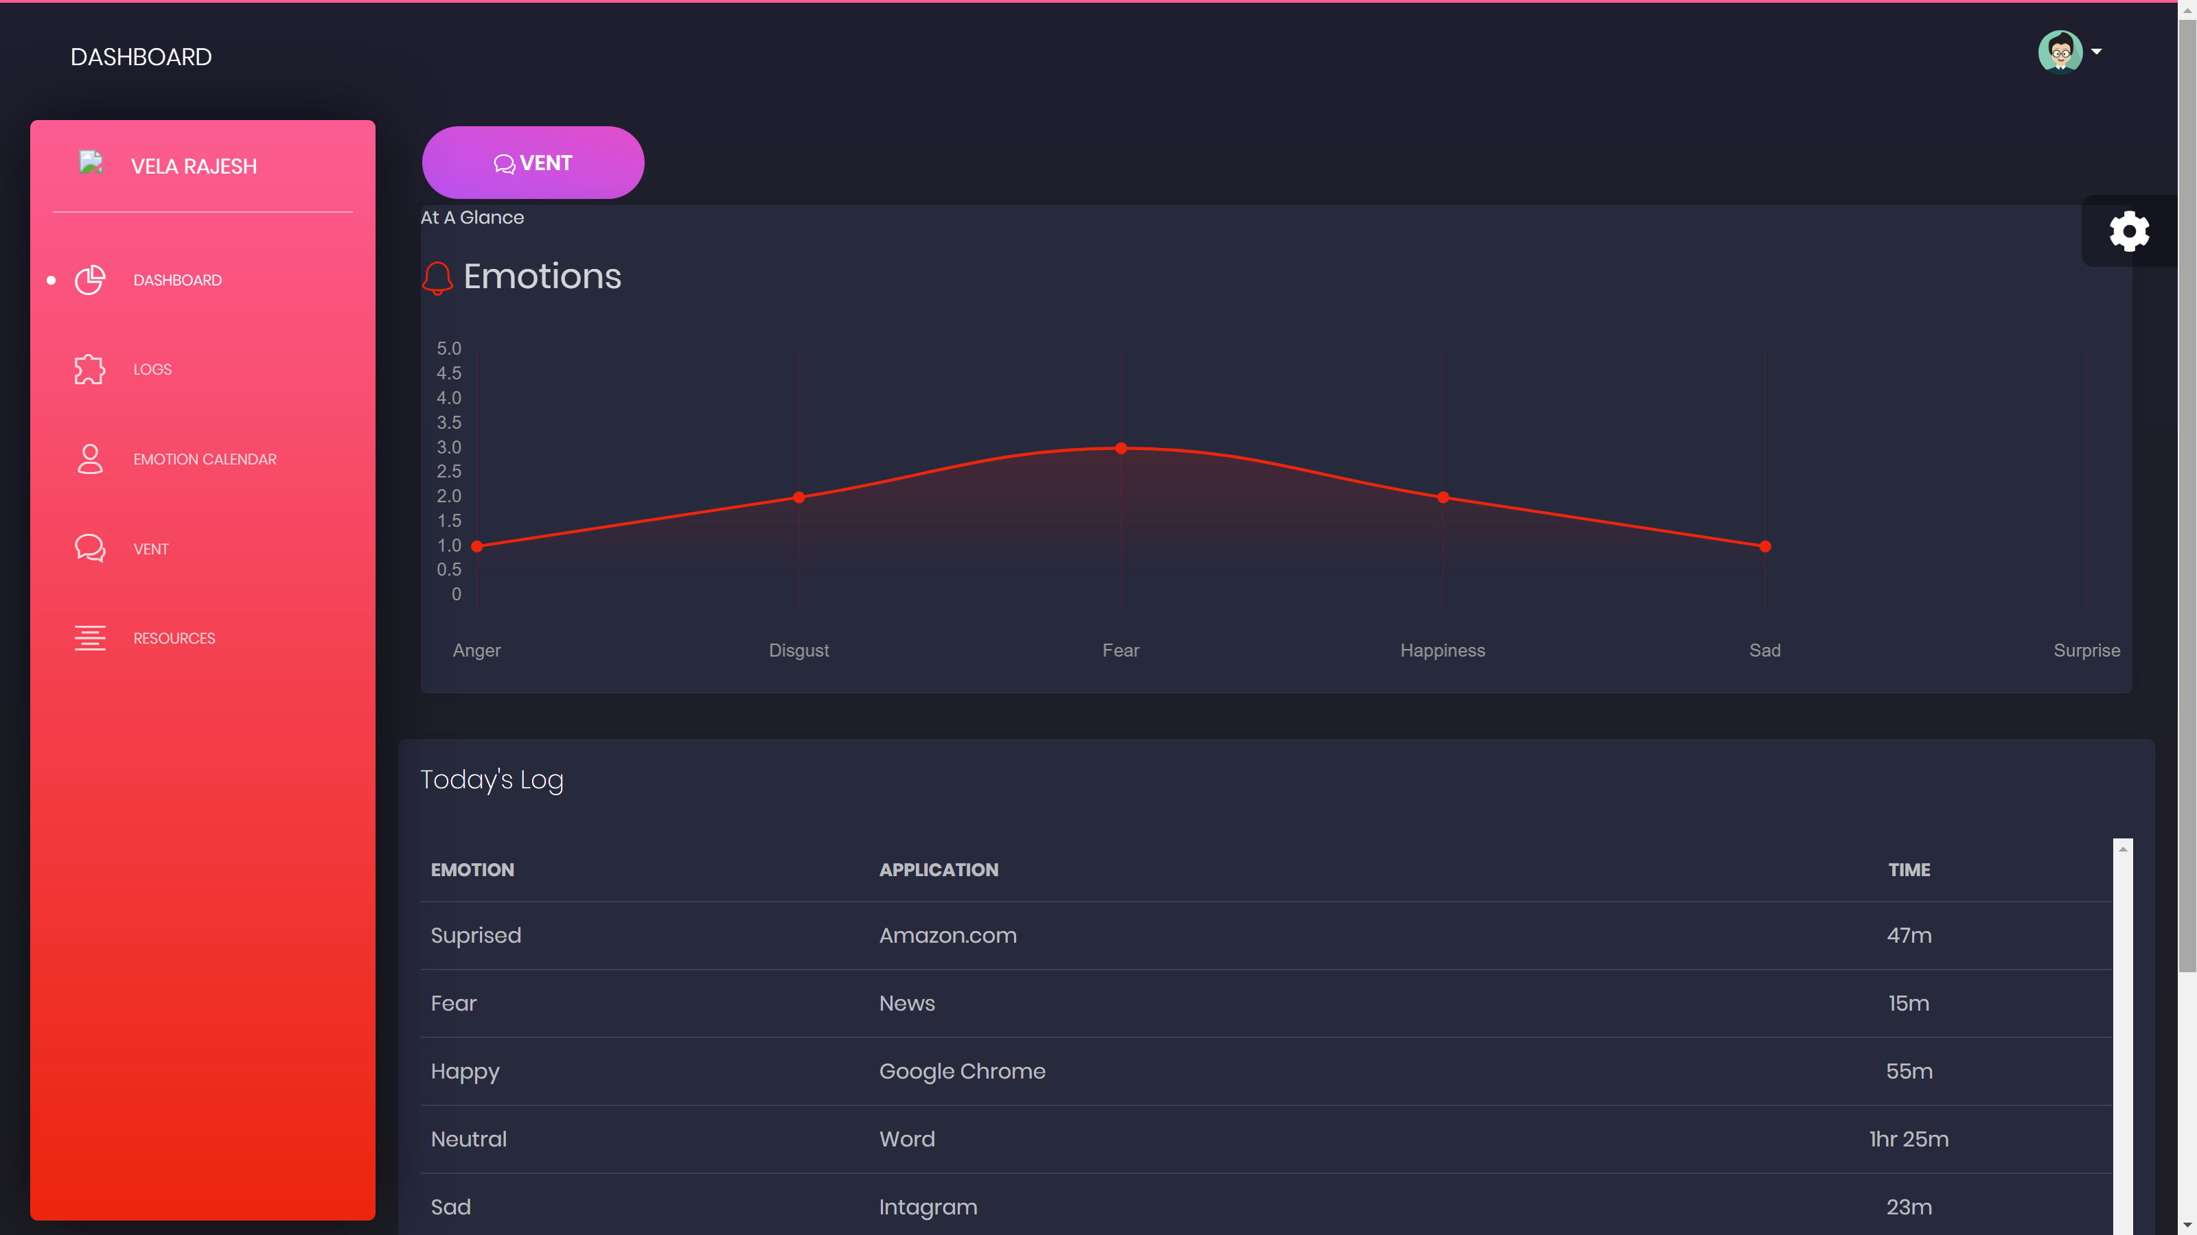Click the DASHBOARD title in header
Image resolution: width=2197 pixels, height=1235 pixels.
tap(141, 57)
